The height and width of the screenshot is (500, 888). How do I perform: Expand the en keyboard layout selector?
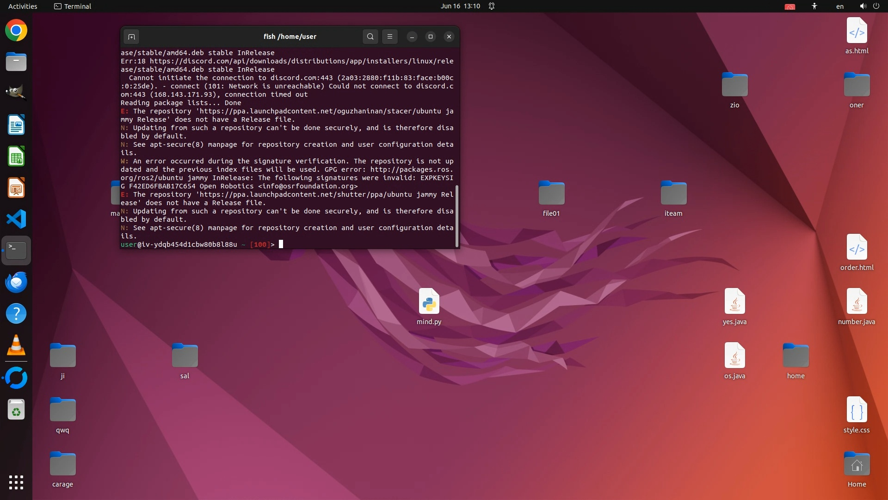coord(839,6)
